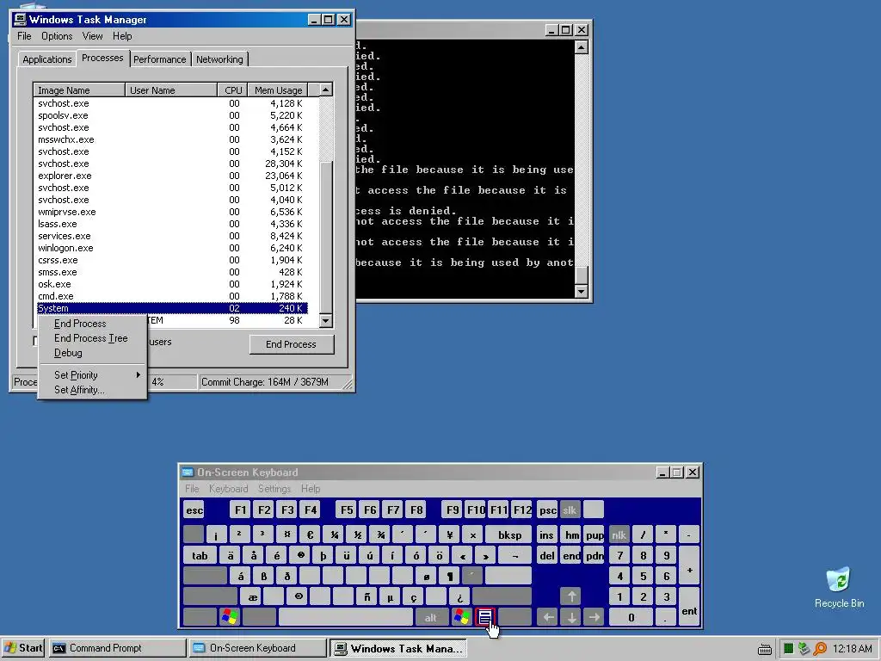The height and width of the screenshot is (661, 881).
Task: Click the Windows logo key left of space bar
Action: point(229,617)
